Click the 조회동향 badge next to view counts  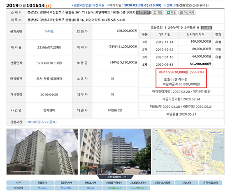(207, 27)
